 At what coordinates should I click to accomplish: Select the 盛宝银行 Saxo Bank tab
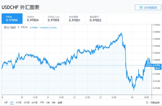coord(95,18)
